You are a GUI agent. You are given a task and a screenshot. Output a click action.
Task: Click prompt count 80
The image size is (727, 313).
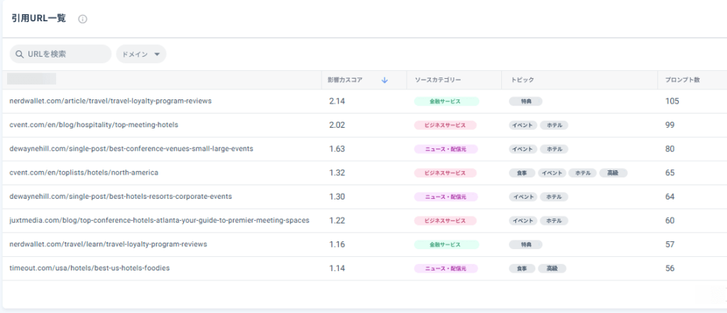click(x=670, y=149)
